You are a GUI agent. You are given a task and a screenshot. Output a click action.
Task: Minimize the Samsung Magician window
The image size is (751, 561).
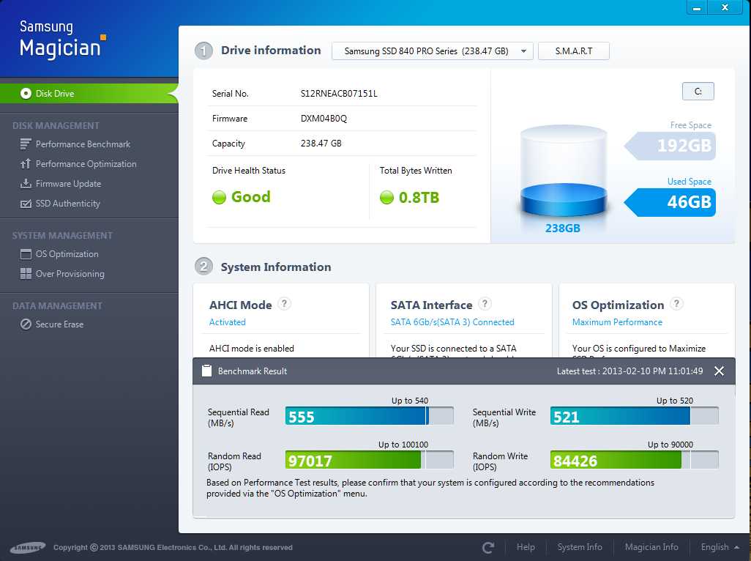[697, 7]
